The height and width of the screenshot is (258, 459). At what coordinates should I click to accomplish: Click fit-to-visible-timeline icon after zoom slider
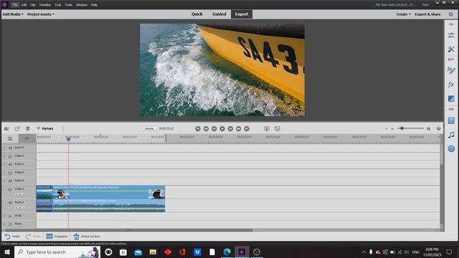coord(429,128)
